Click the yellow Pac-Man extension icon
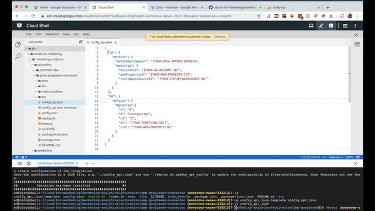This screenshot has height=211, width=375. (292, 16)
